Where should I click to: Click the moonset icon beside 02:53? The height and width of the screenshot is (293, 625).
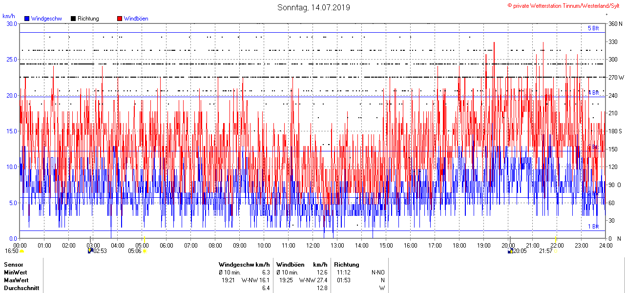90,251
